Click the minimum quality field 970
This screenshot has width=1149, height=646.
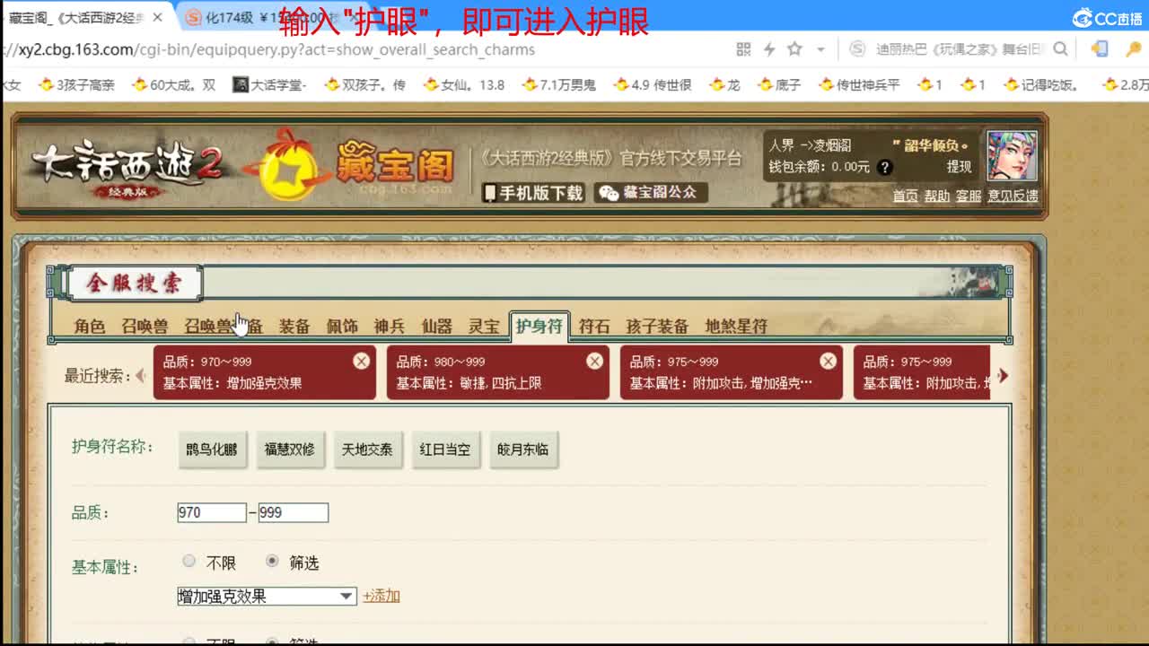coord(212,513)
